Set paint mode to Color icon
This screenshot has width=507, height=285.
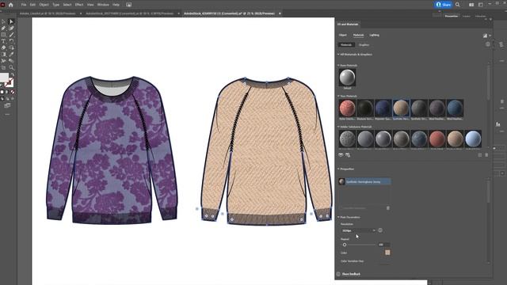point(2,92)
